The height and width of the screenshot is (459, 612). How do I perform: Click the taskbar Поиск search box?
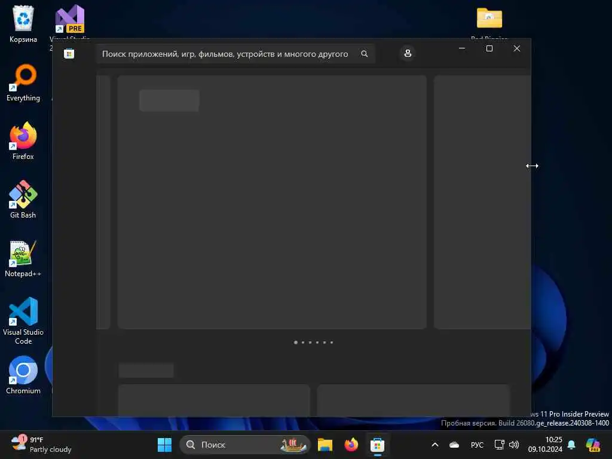[244, 445]
